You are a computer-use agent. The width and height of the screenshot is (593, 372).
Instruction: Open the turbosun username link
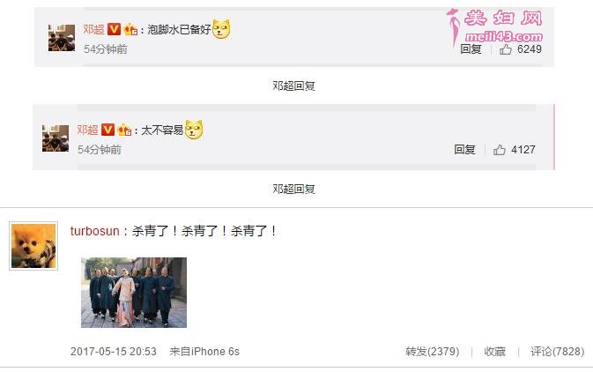tap(95, 231)
